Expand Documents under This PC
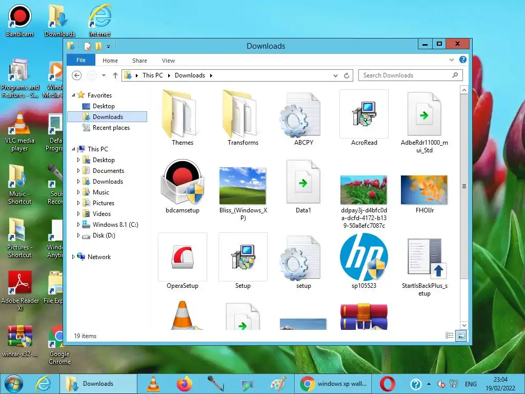 coord(78,170)
